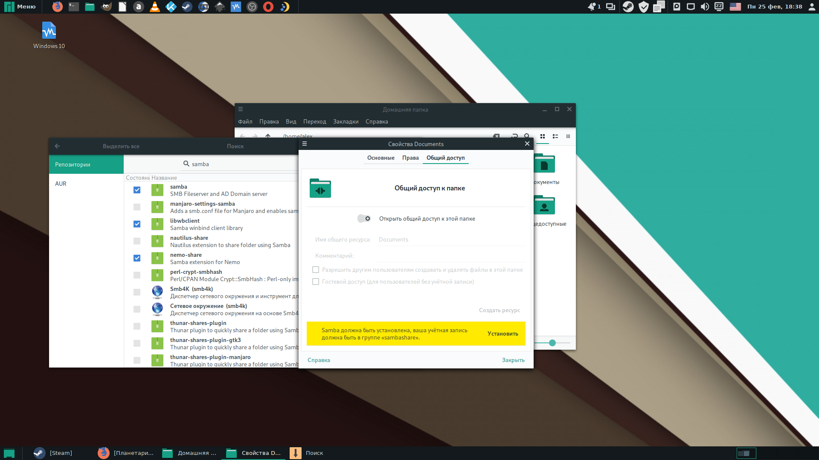Switch Nemo to icon view

coord(543,136)
